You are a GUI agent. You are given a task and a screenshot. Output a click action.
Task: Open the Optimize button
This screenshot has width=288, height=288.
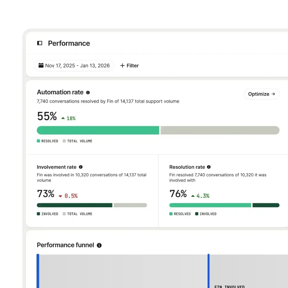[262, 94]
